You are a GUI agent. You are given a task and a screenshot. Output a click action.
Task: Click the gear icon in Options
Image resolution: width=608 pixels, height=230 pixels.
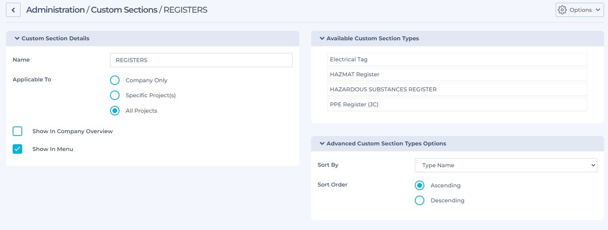(x=562, y=10)
